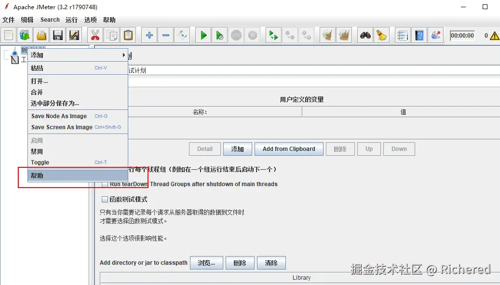Choose 粘贴 in the context menu

pos(78,68)
